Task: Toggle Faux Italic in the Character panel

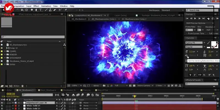Action: [x=195, y=75]
